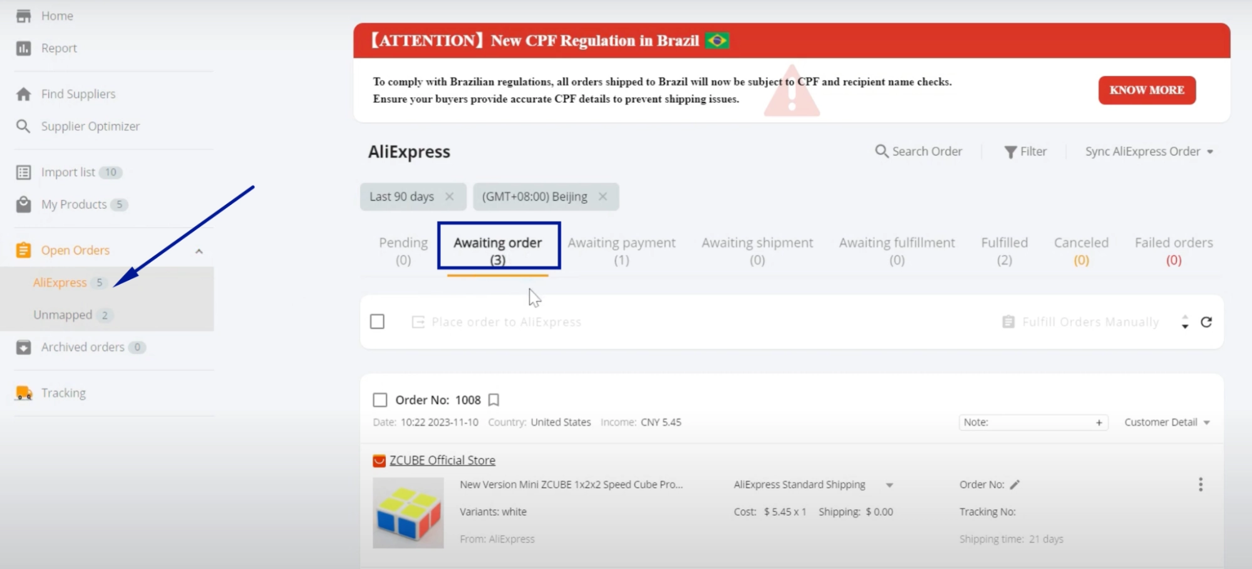Open the ZCUBE Official Store link

[x=442, y=461]
